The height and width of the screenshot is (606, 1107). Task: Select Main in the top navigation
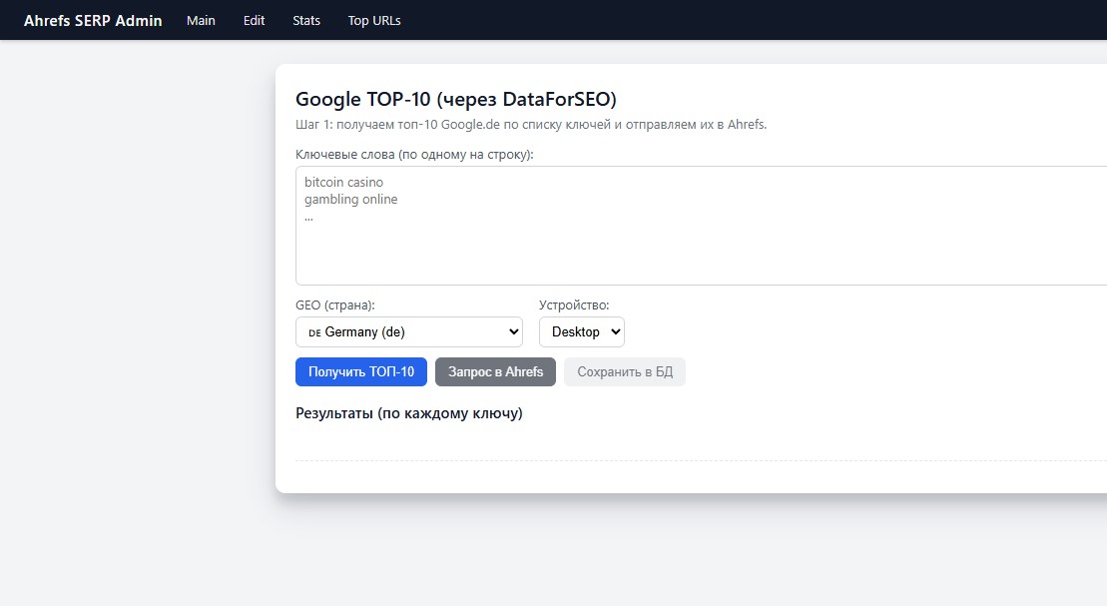[x=201, y=20]
